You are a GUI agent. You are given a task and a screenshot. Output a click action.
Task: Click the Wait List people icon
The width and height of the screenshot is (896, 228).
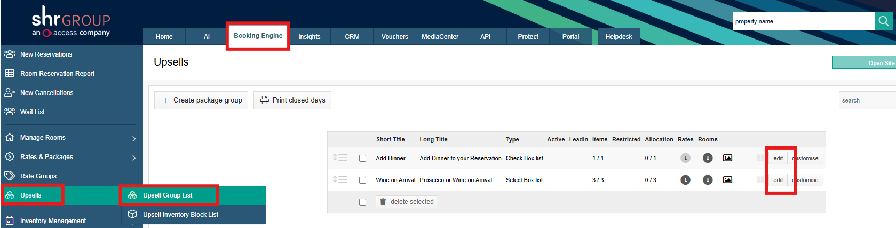10,112
